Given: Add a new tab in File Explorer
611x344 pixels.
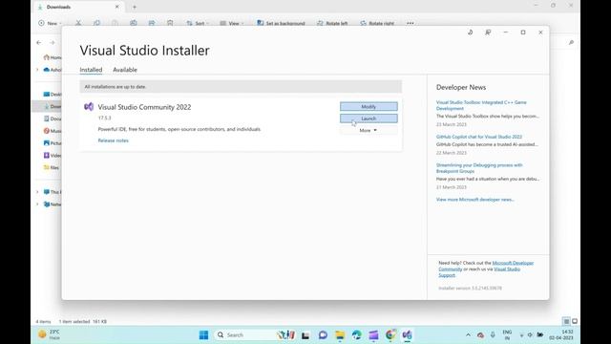Looking at the screenshot, I should [x=135, y=7].
